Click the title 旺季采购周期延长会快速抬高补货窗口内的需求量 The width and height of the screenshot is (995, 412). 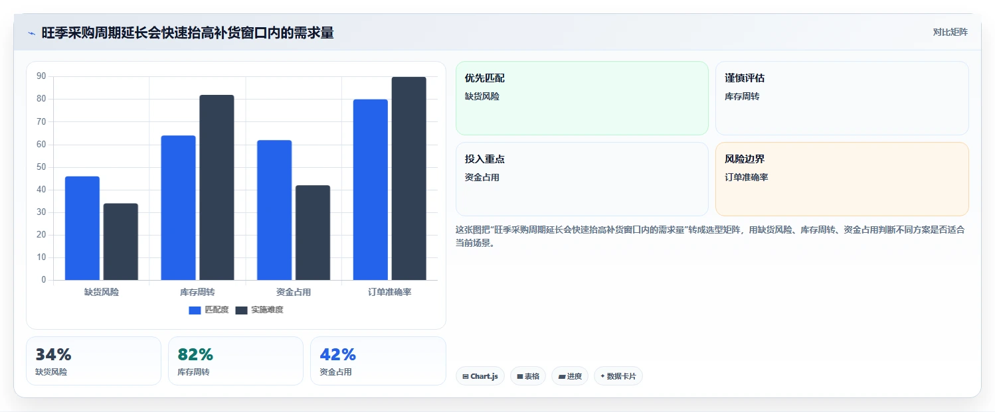[187, 33]
